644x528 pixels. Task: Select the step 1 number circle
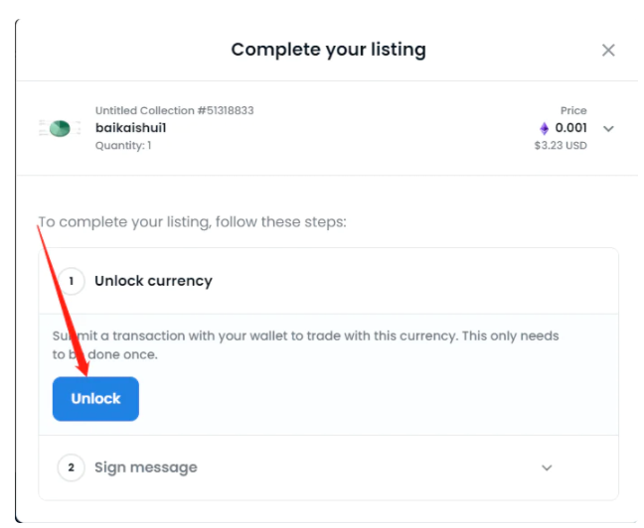pos(71,281)
